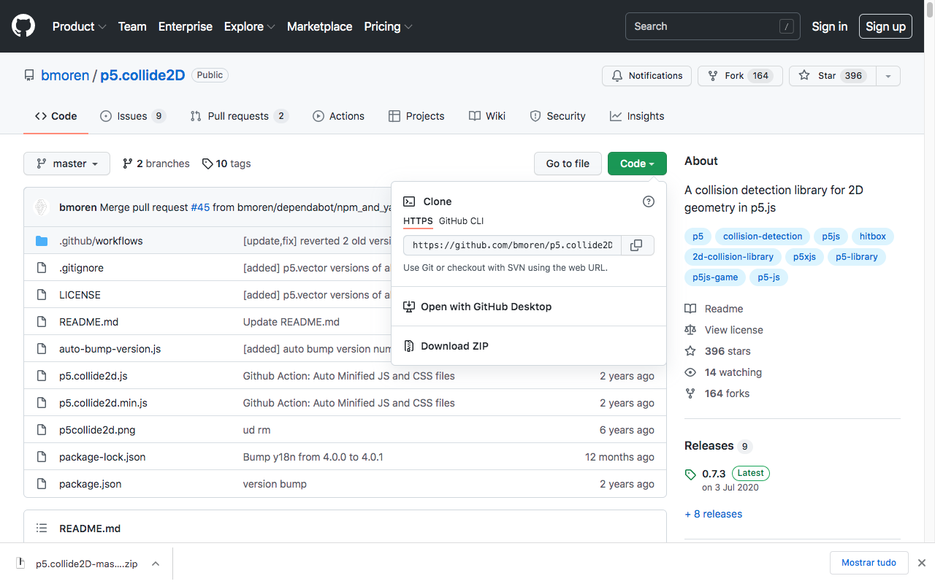935x584 pixels.
Task: Open the Security tab
Action: tap(558, 116)
